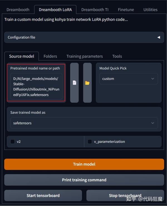
Task: Switch to the Dreambooth tab
Action: 18,9
